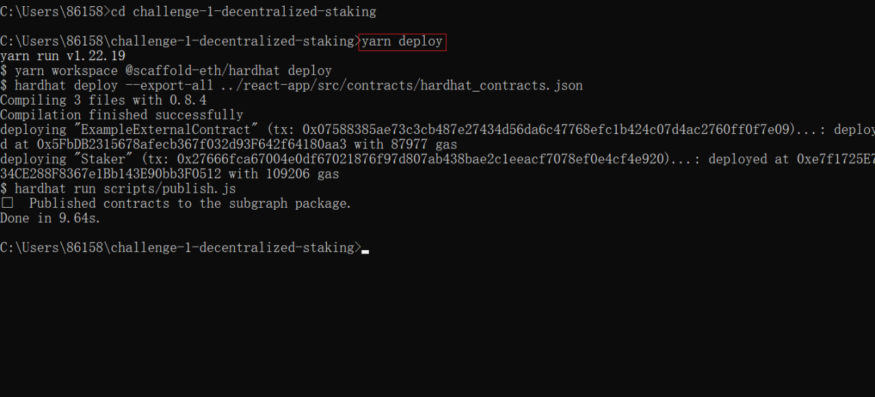Click the red-boxed yarn deploy command
The height and width of the screenshot is (397, 875).
pyautogui.click(x=402, y=42)
